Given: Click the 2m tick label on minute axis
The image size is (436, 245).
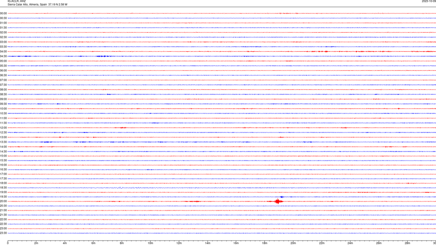Looking at the screenshot, I should click(36, 243).
